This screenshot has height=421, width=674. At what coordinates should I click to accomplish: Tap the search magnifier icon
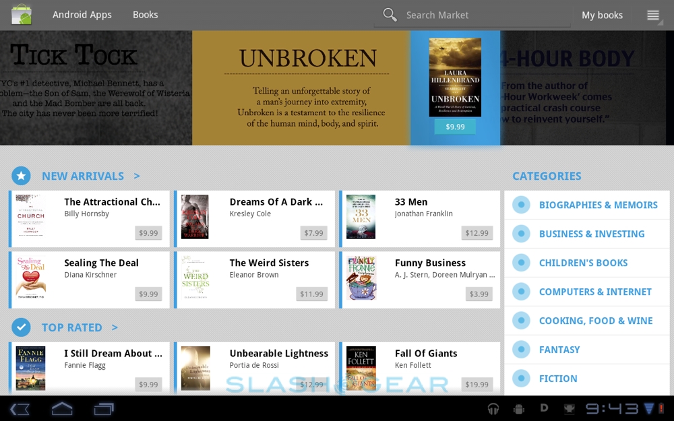[x=390, y=15]
